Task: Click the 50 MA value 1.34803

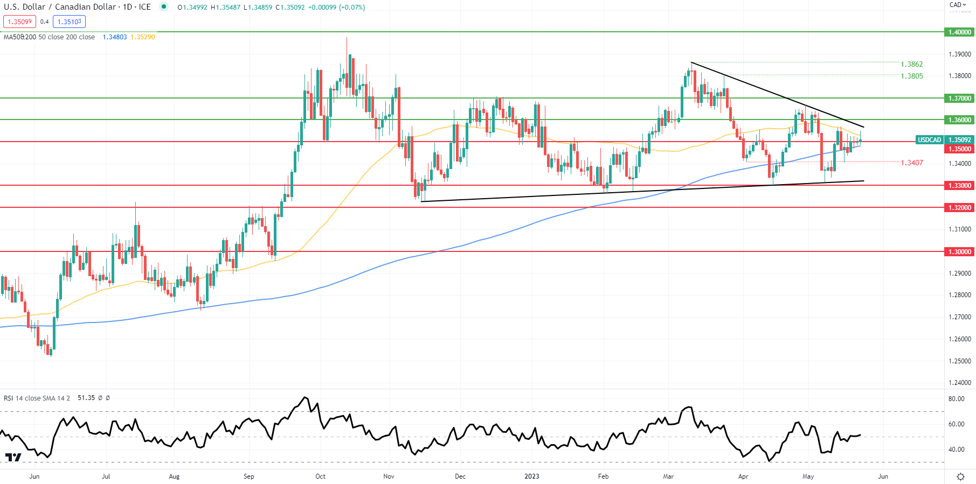Action: click(x=115, y=37)
